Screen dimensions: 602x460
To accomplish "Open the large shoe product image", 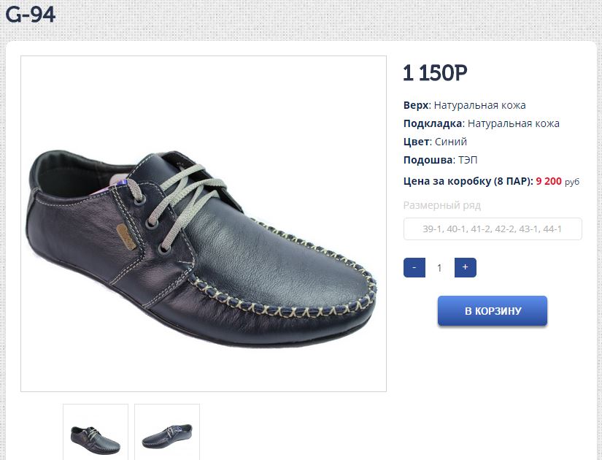I will [203, 223].
